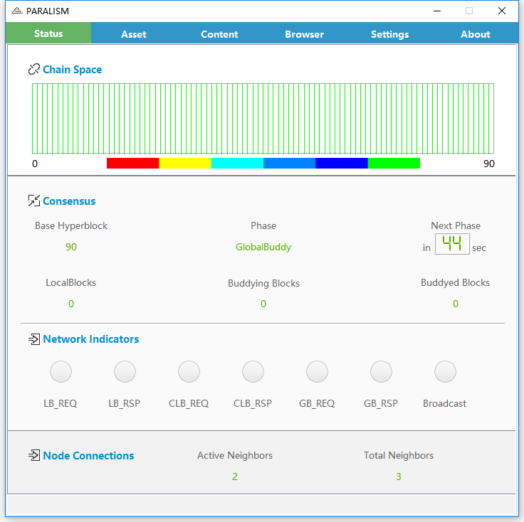The height and width of the screenshot is (522, 524).
Task: Click the light blue segment of color bar
Action: (289, 163)
